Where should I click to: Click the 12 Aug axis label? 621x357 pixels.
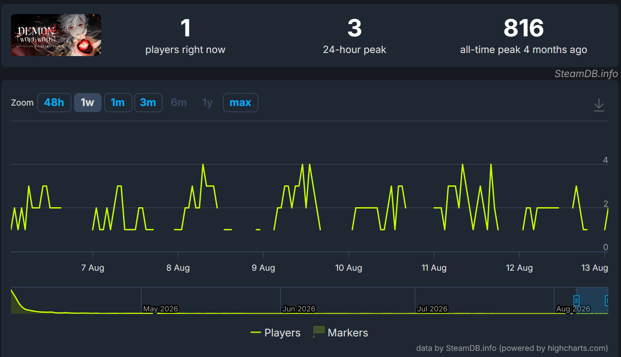tap(519, 268)
